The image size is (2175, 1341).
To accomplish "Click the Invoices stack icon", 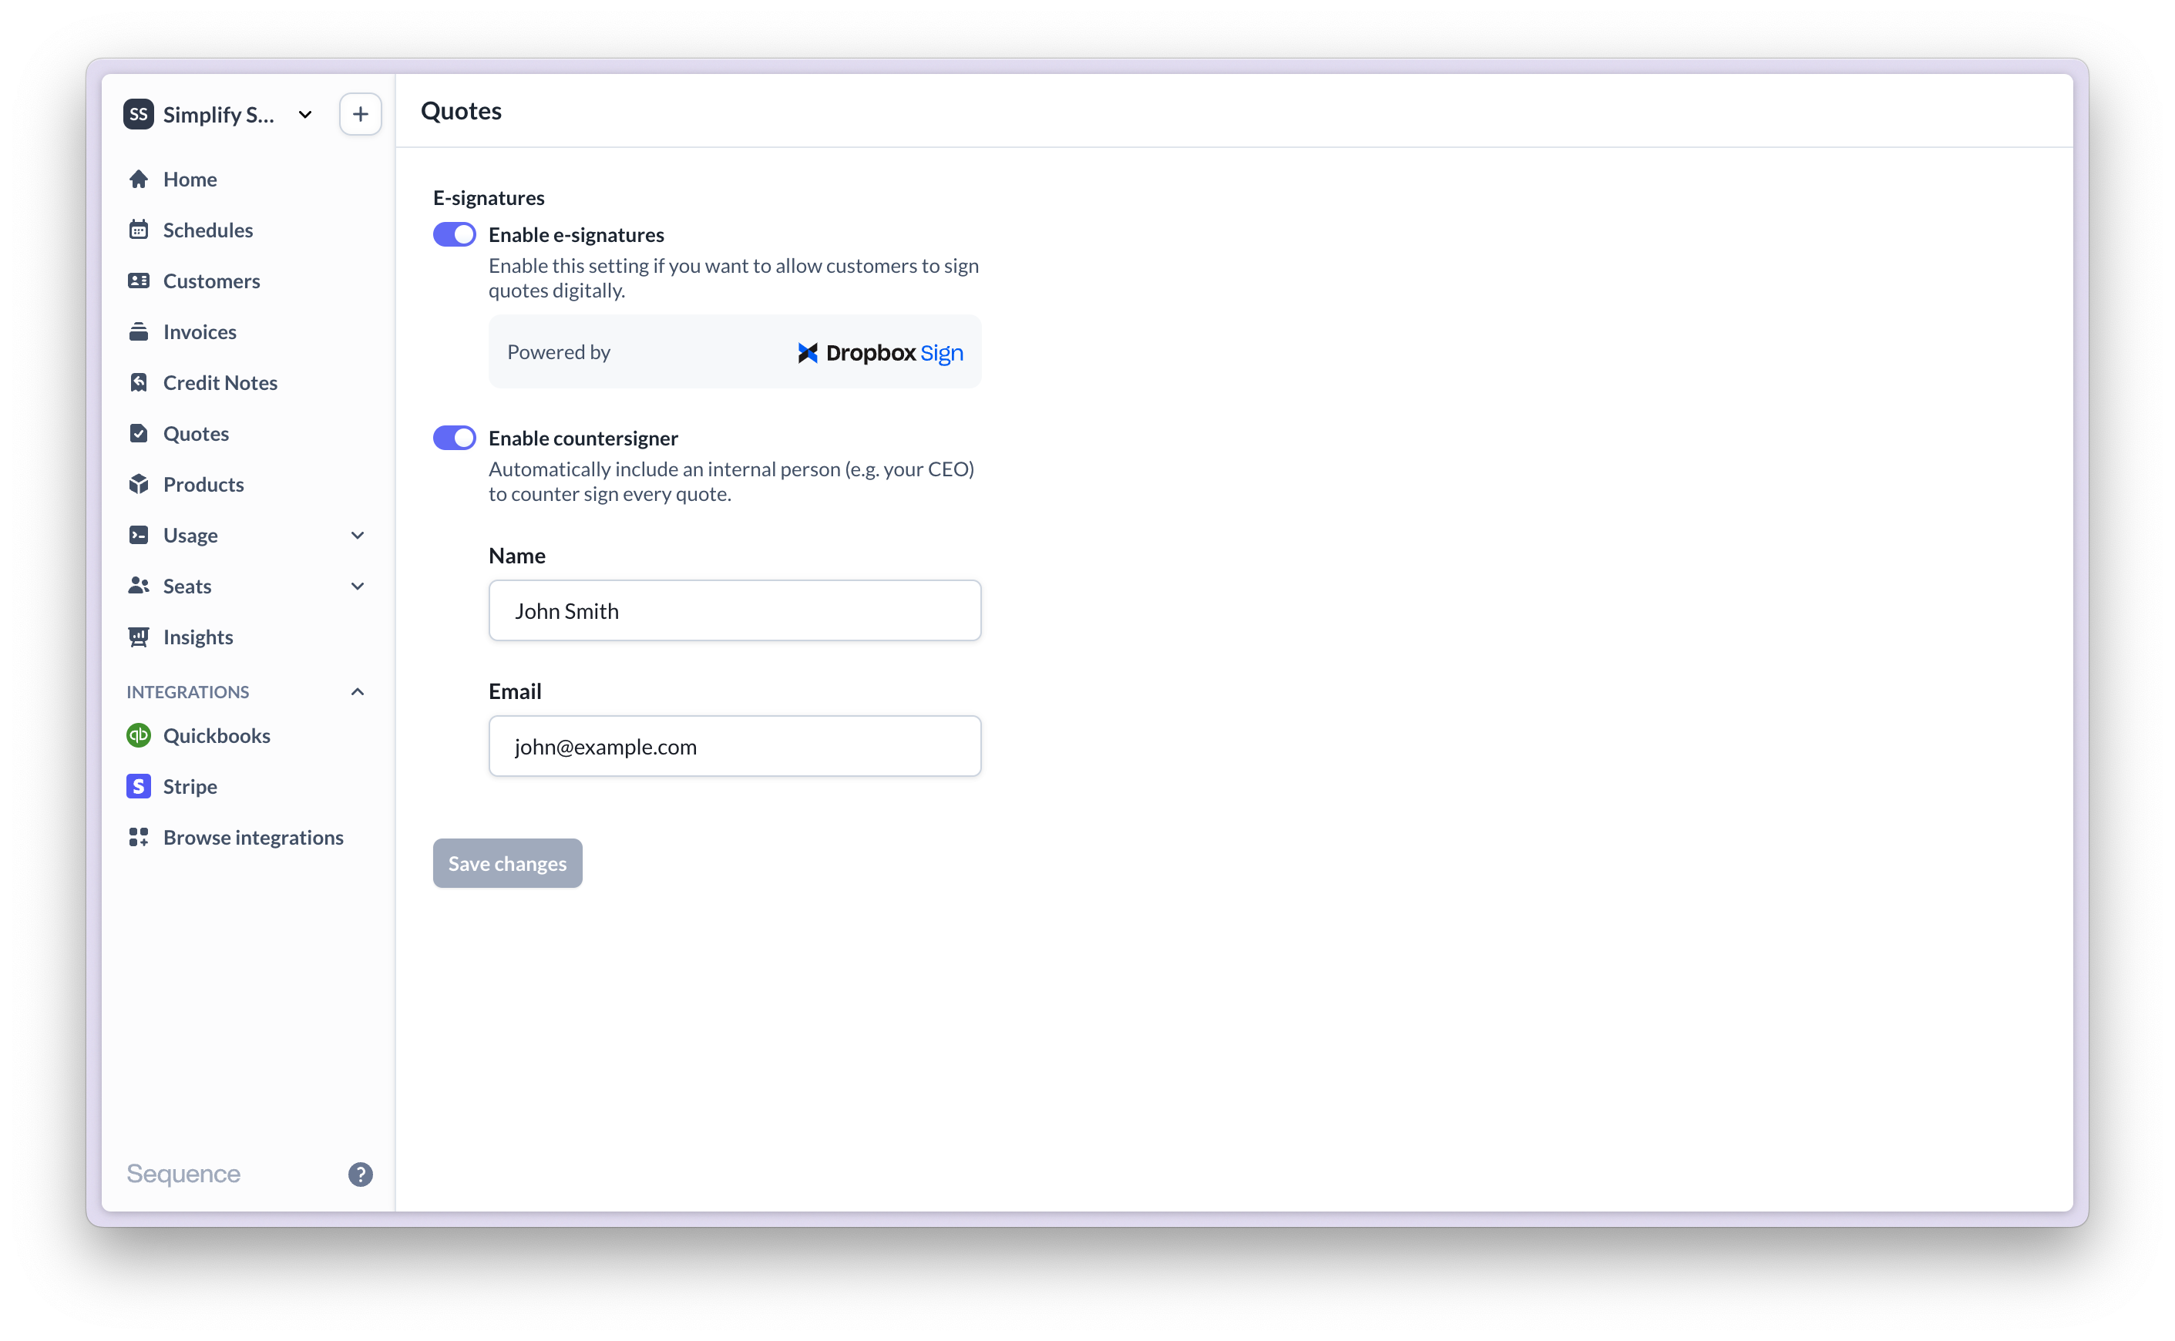I will 138,331.
